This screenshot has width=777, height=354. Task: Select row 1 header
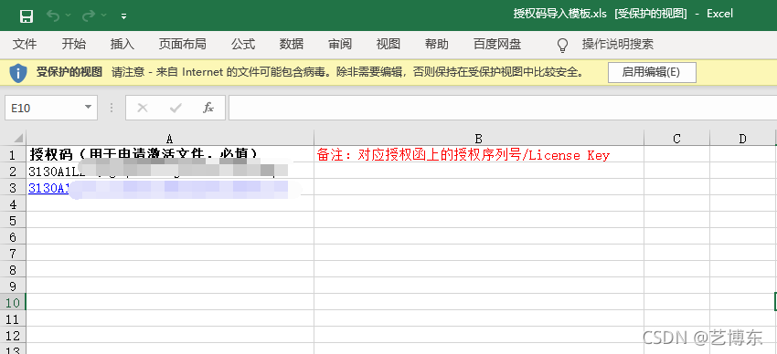point(13,155)
